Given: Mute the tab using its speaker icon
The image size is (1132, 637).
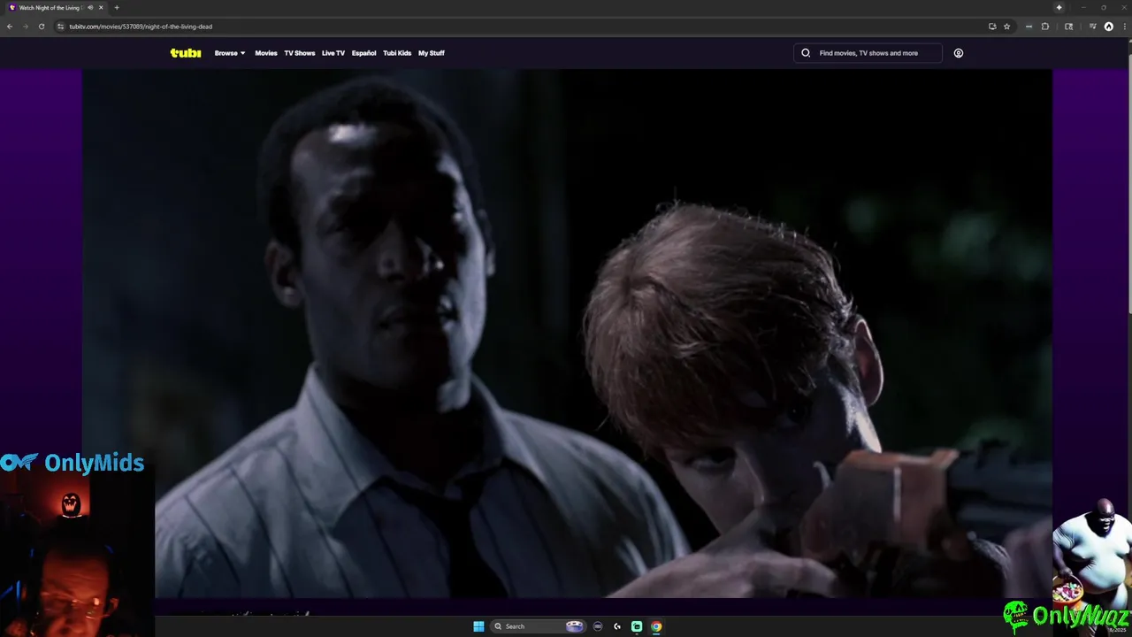Looking at the screenshot, I should pyautogui.click(x=90, y=8).
